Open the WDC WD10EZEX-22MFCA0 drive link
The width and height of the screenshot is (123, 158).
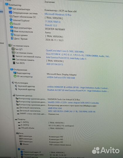pyautogui.click(x=72, y=111)
